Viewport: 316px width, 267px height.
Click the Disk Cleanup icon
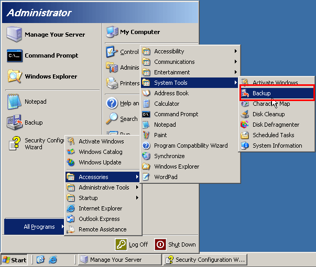tap(245, 114)
